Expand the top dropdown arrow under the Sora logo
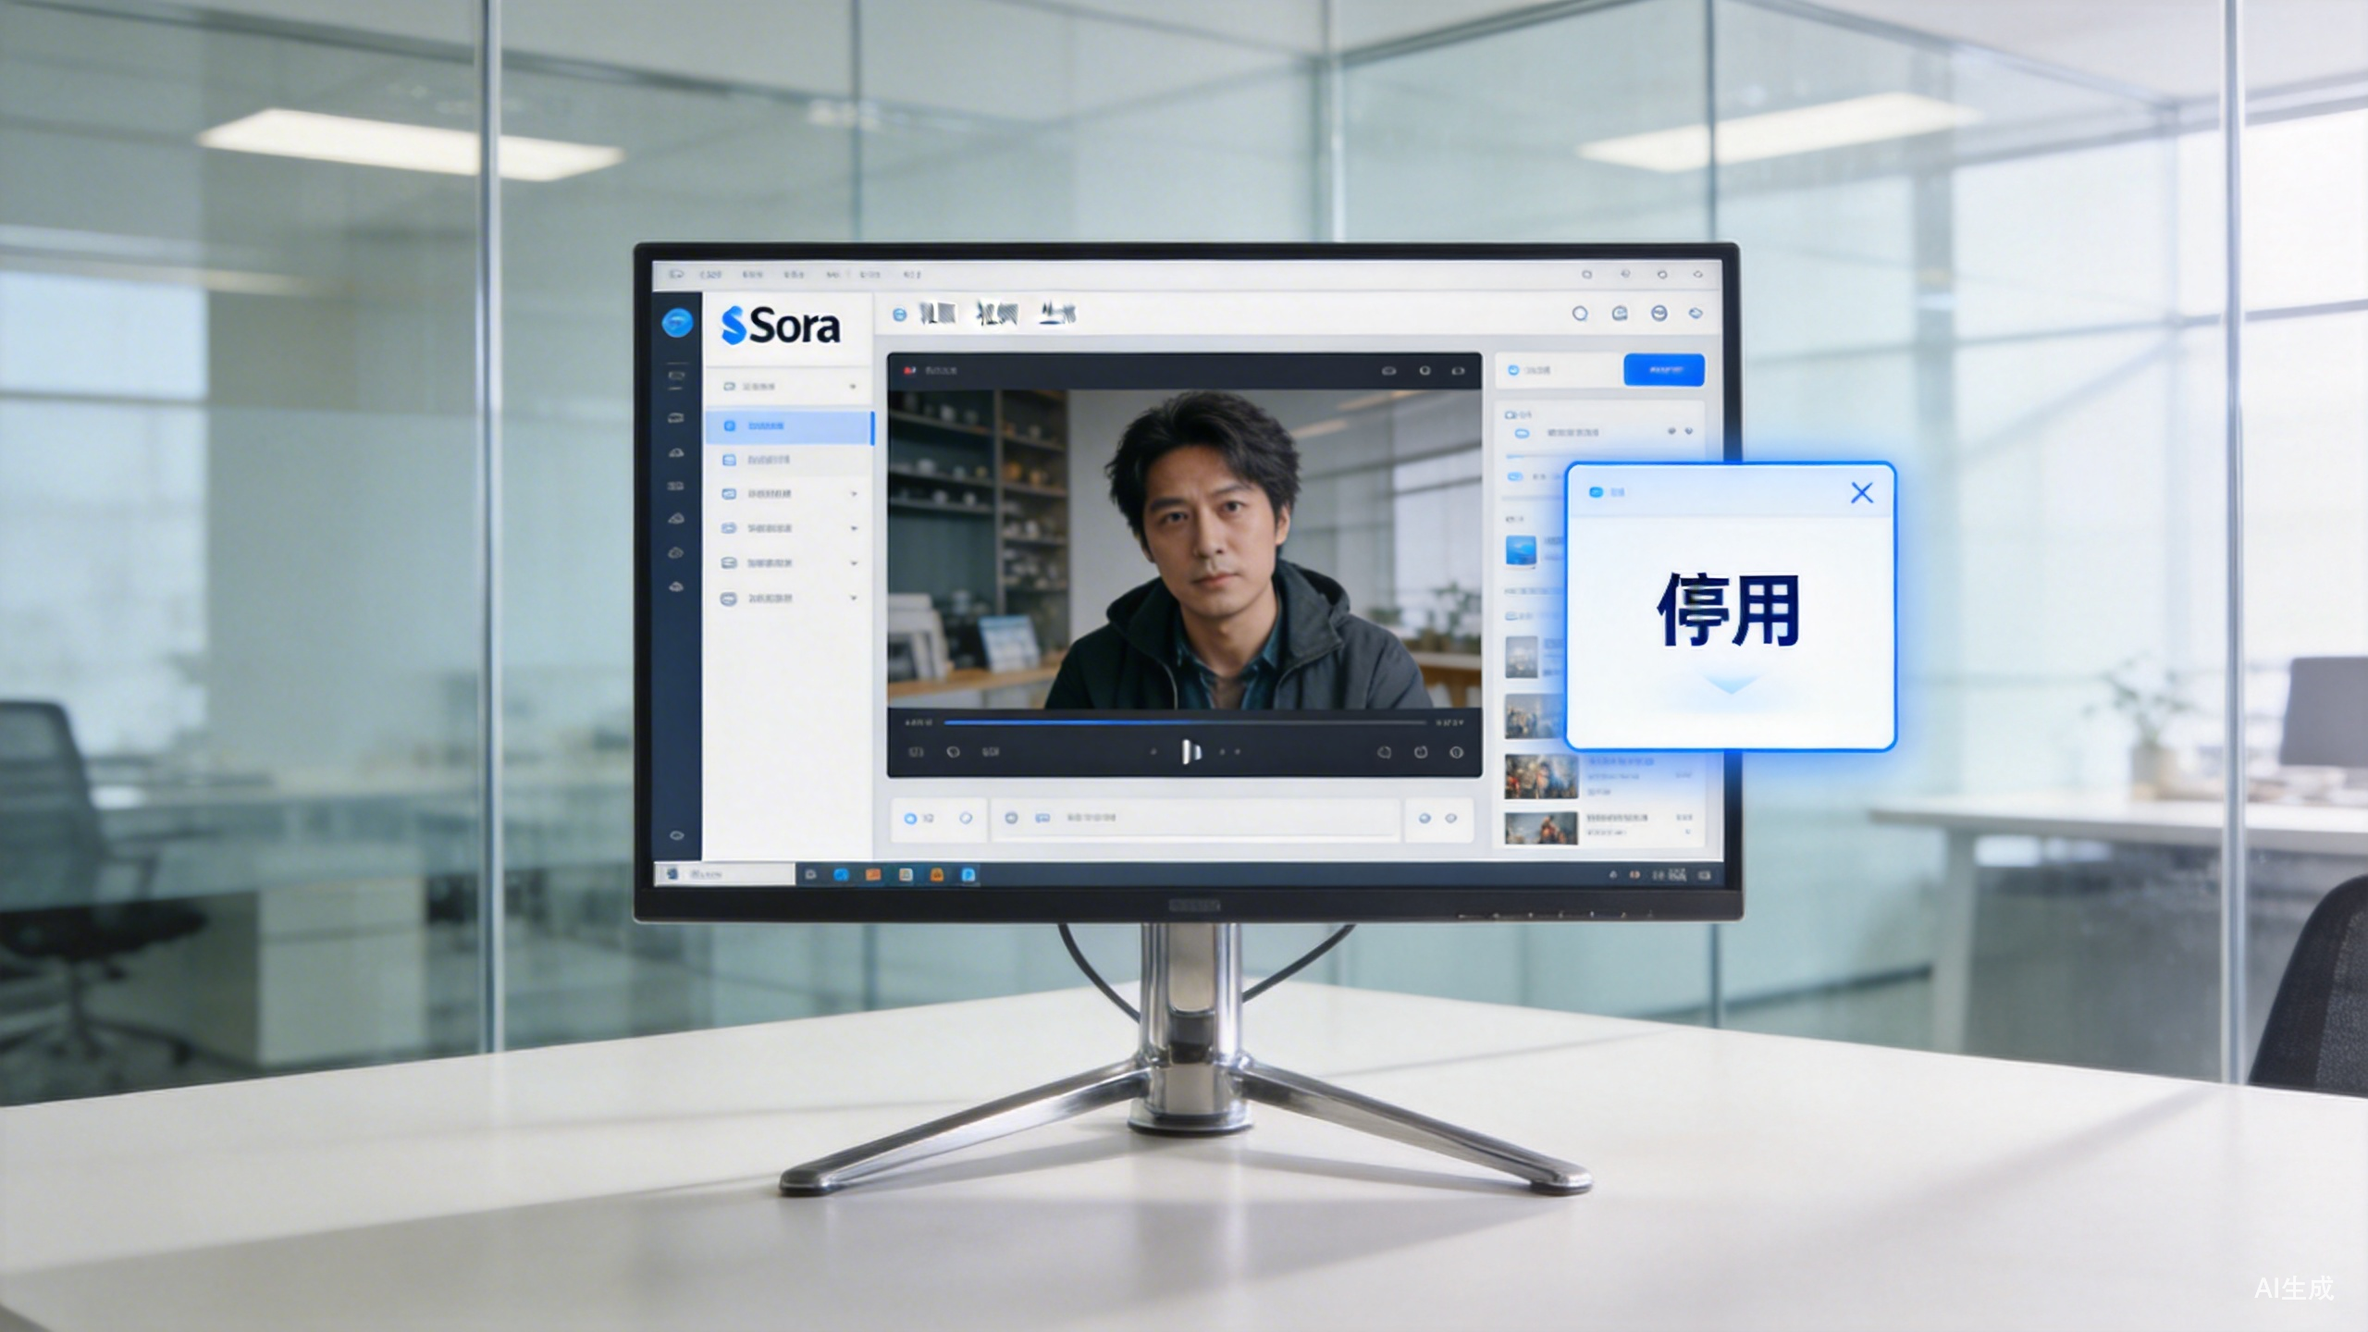Screen dimensions: 2368x1332 pos(853,387)
